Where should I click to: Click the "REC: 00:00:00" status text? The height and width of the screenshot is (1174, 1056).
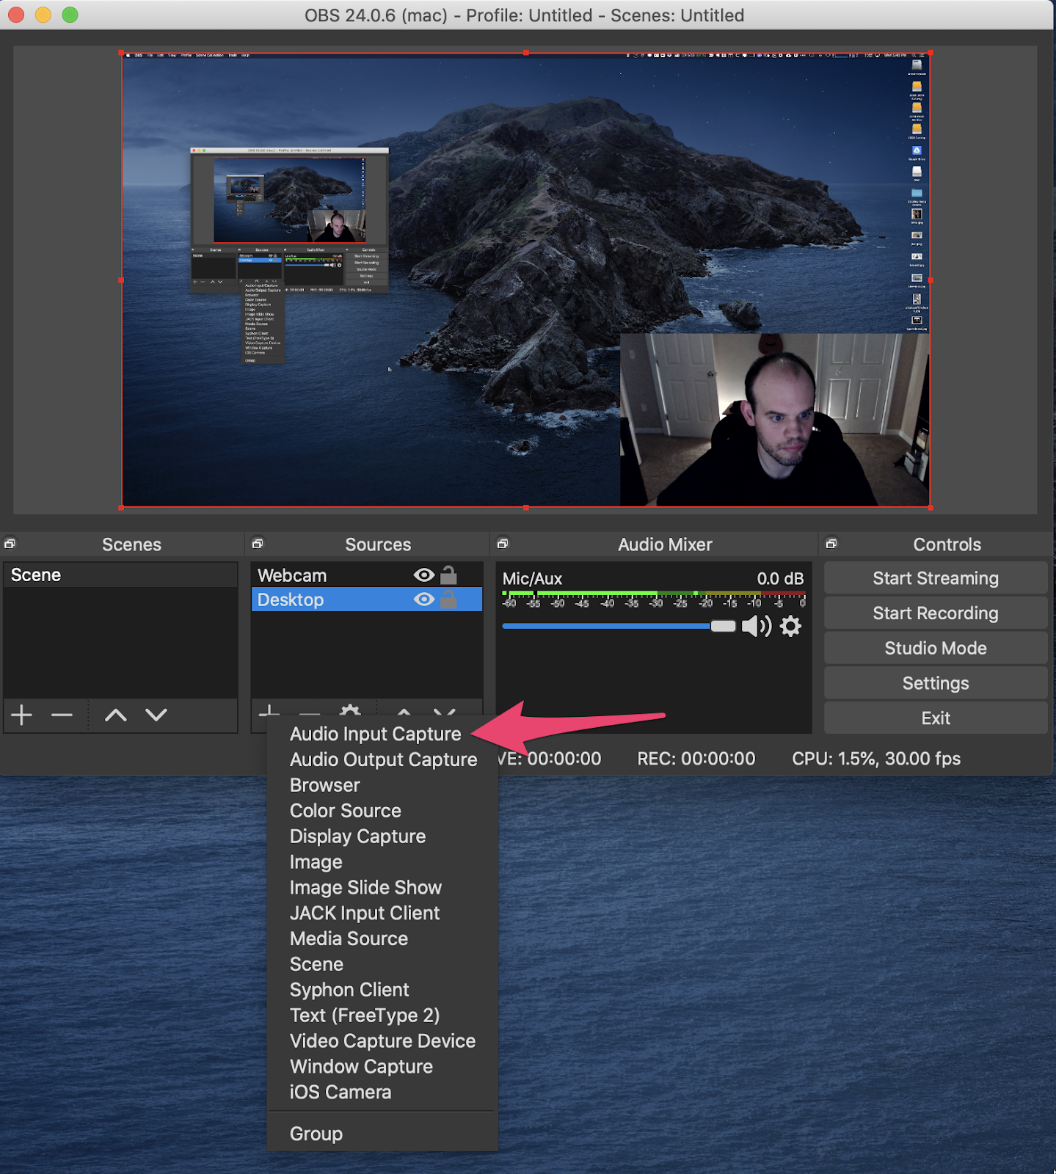[x=696, y=759]
